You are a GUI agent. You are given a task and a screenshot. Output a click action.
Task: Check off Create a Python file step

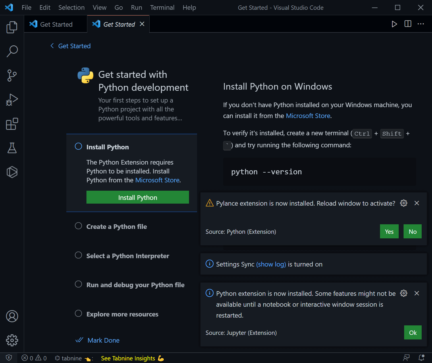pyautogui.click(x=78, y=226)
